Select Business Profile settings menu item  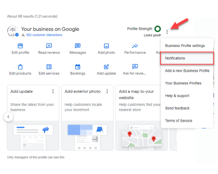click(x=187, y=46)
